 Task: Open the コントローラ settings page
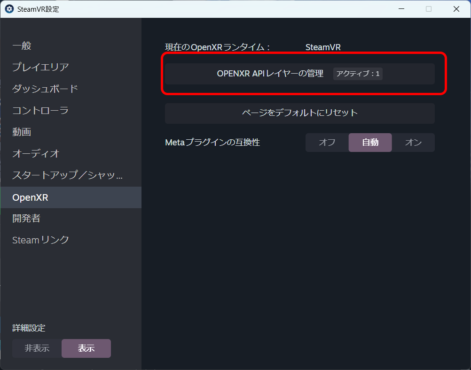pos(71,110)
